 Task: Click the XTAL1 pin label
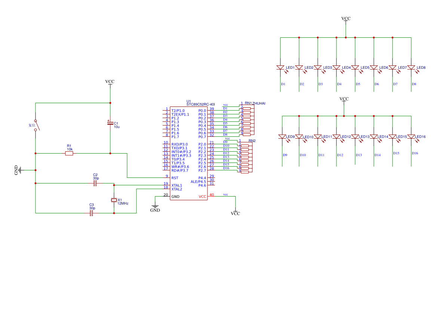[177, 185]
